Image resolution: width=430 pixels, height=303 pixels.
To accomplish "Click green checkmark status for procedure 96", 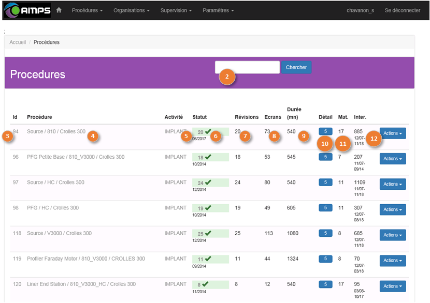I will click(208, 157).
